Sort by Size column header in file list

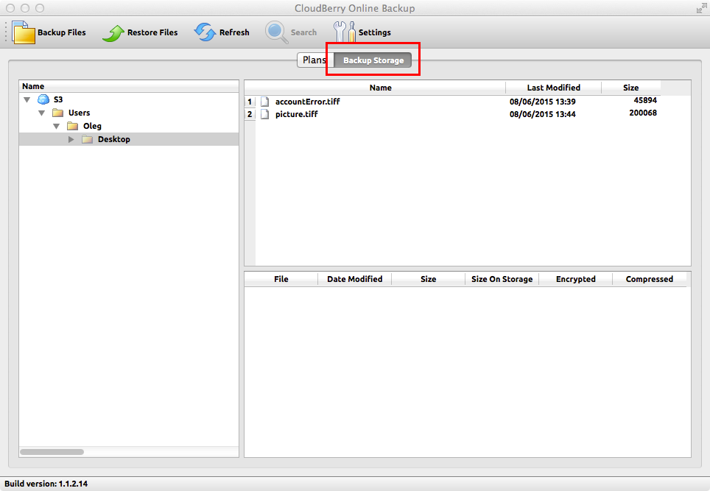click(630, 88)
